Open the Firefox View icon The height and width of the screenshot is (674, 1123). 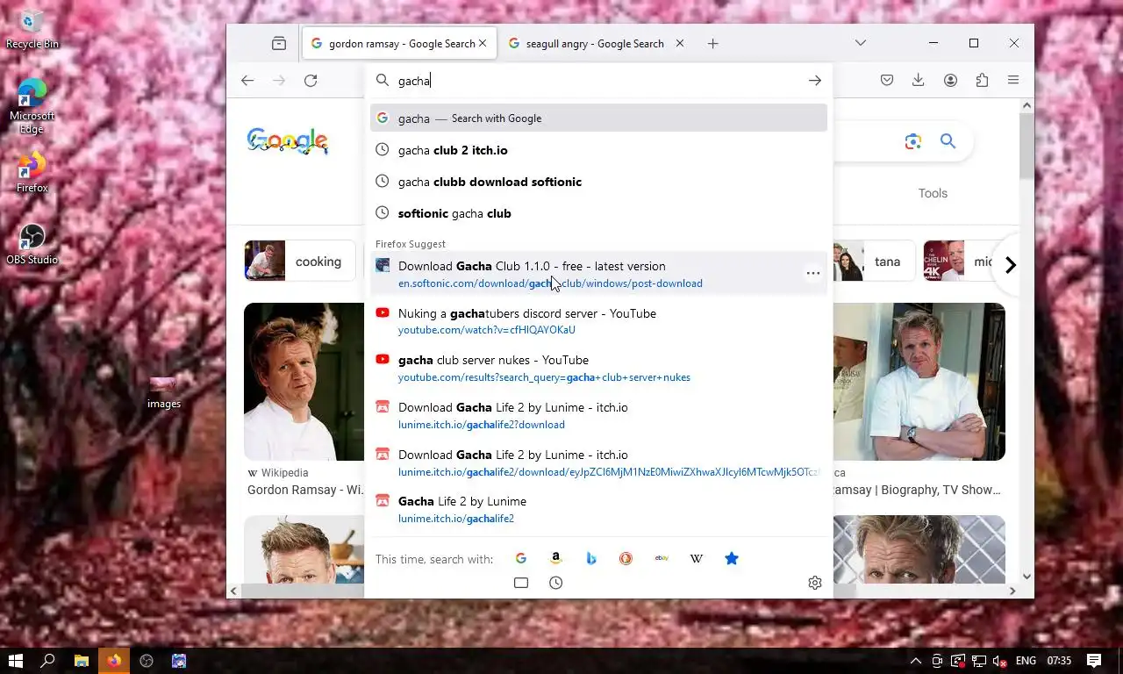pyautogui.click(x=279, y=43)
